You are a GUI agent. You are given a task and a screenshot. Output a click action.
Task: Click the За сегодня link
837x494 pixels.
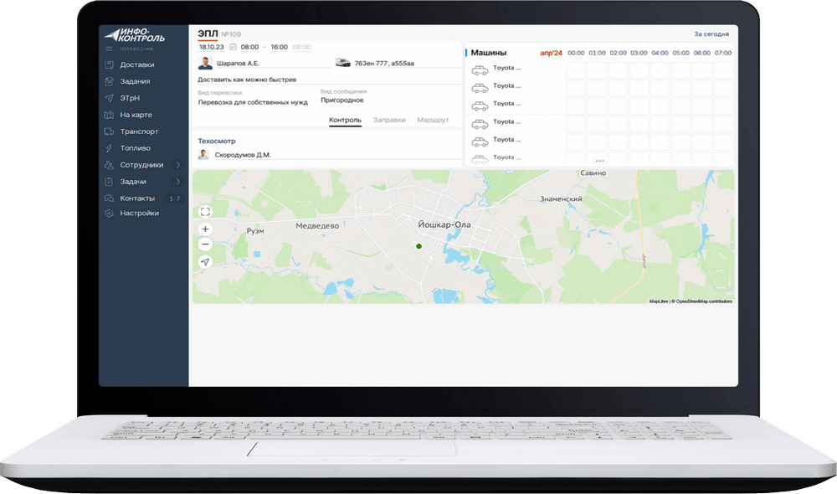711,34
